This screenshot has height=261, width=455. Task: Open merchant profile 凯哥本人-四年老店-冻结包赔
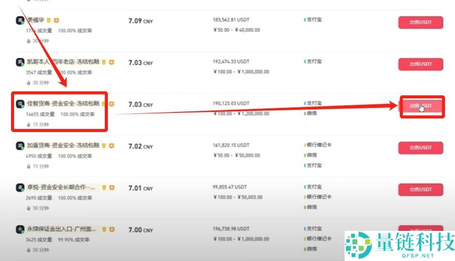(63, 62)
